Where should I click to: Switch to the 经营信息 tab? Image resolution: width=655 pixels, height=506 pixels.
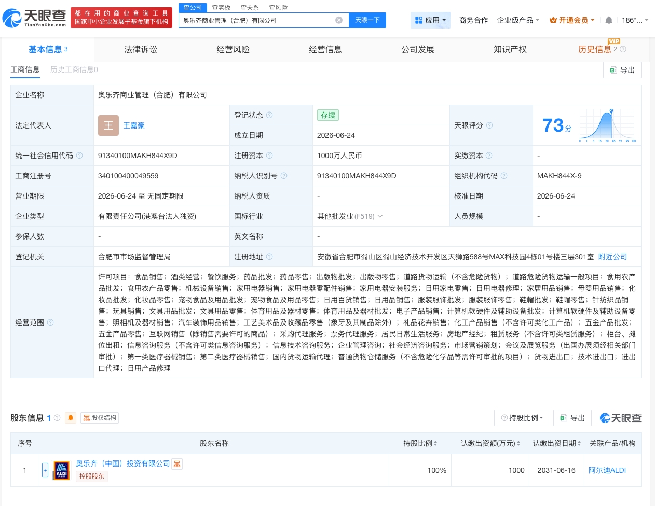(x=325, y=49)
